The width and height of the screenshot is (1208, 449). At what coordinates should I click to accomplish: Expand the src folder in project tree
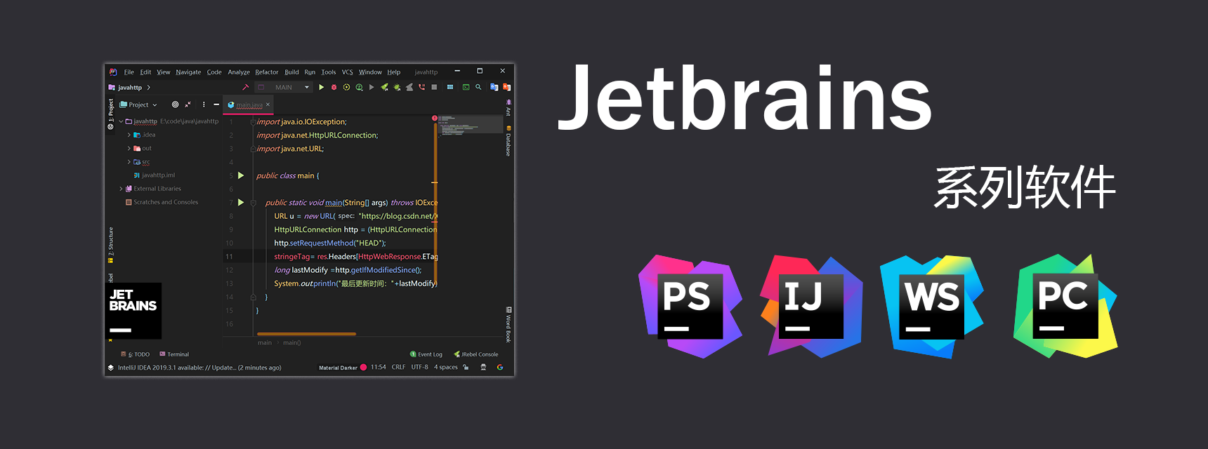coord(129,162)
